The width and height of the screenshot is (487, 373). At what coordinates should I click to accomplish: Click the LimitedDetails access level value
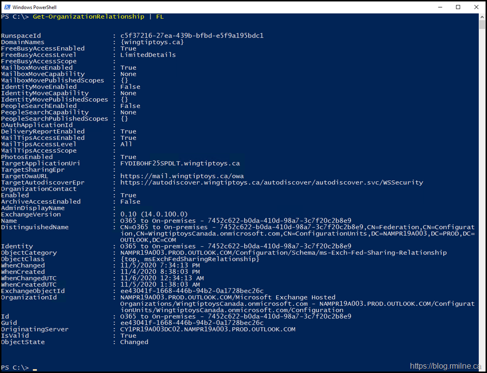pos(148,55)
